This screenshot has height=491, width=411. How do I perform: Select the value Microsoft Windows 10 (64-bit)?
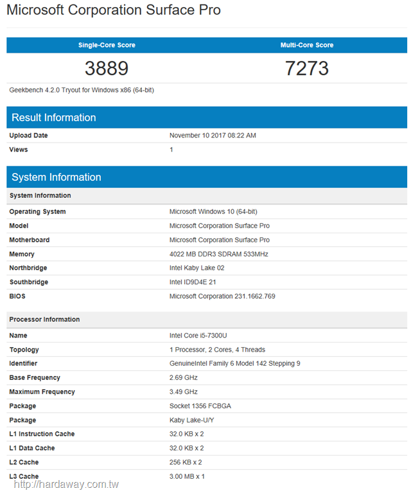[213, 211]
